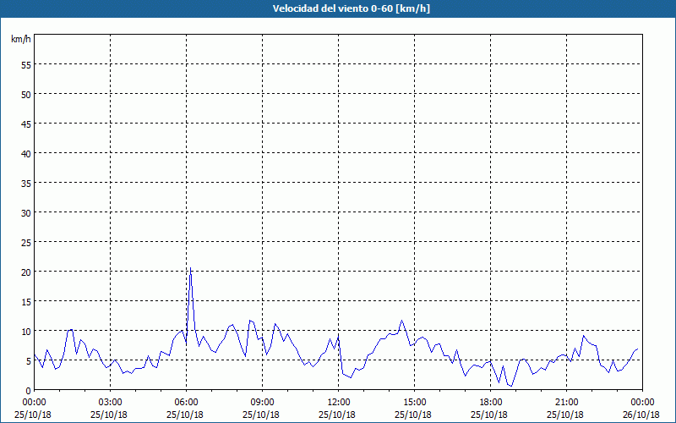Click the y-axis label '50'

click(x=26, y=95)
